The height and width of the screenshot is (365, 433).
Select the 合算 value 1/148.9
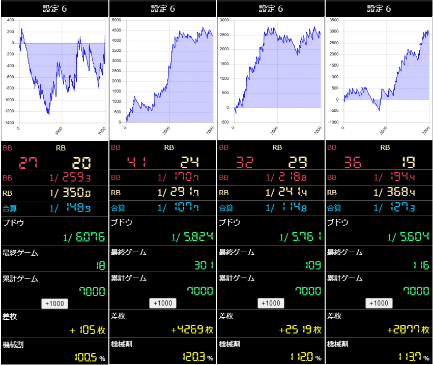point(70,208)
